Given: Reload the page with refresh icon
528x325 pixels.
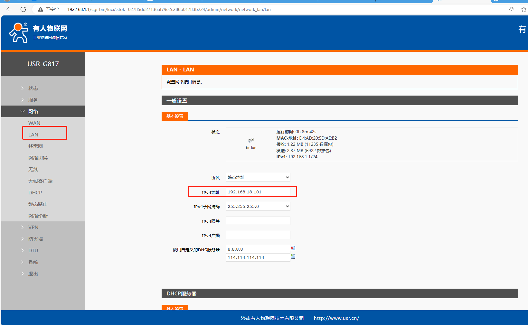Looking at the screenshot, I should 23,9.
